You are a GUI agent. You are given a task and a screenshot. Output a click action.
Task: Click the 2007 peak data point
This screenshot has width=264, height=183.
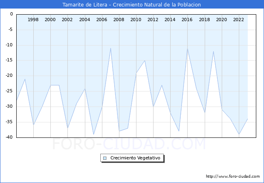[110, 48]
